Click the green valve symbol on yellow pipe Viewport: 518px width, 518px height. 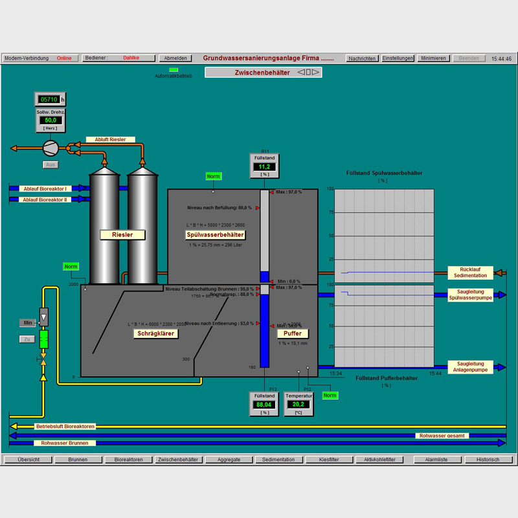[44, 339]
